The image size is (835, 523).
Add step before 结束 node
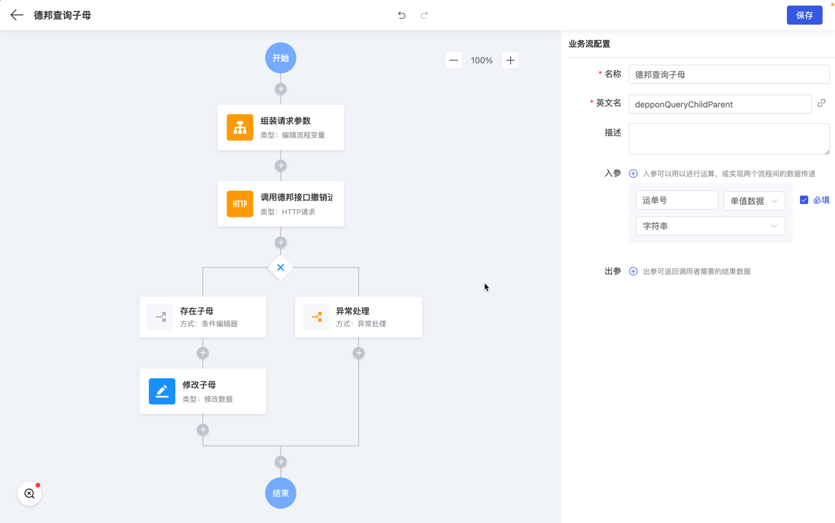pyautogui.click(x=281, y=462)
